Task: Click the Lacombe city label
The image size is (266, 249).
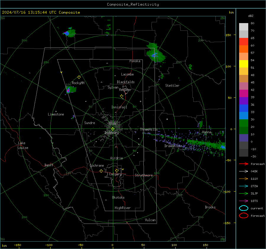Action: coord(127,74)
